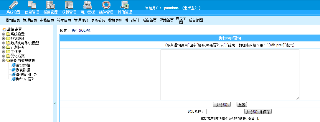Open 执行SQL语句 tree link
Screen dimensions: 320x122
(26, 79)
